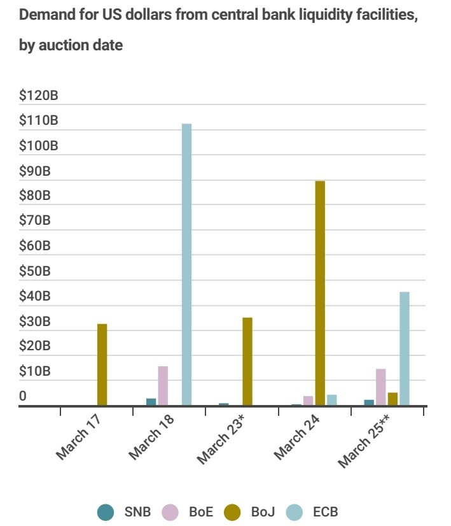This screenshot has width=451, height=526.
Task: Select the SNB bar for March 18
Action: (151, 402)
